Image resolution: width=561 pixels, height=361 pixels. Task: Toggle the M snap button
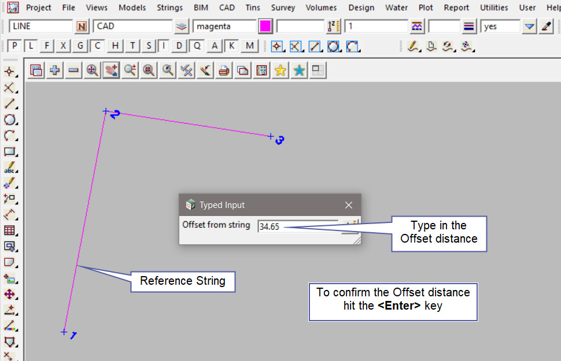point(249,46)
